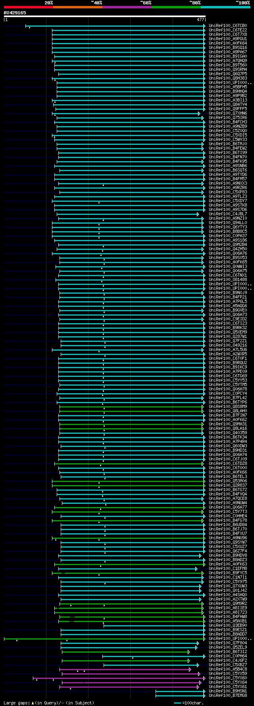Screen dimensions: 254x706
Task: Click the green alignment bar for UniRef100_Q8LAH0
Action: [x=131, y=411]
